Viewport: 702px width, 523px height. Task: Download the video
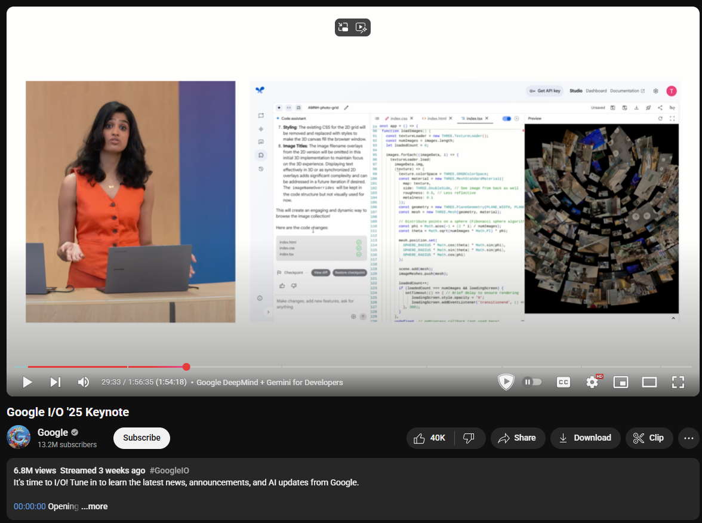[x=585, y=438]
